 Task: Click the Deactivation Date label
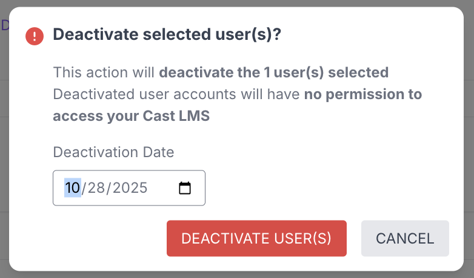pos(113,152)
